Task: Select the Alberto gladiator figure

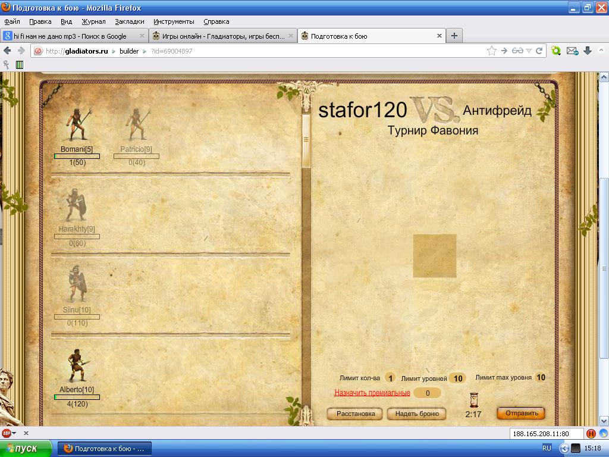Action: 77,365
